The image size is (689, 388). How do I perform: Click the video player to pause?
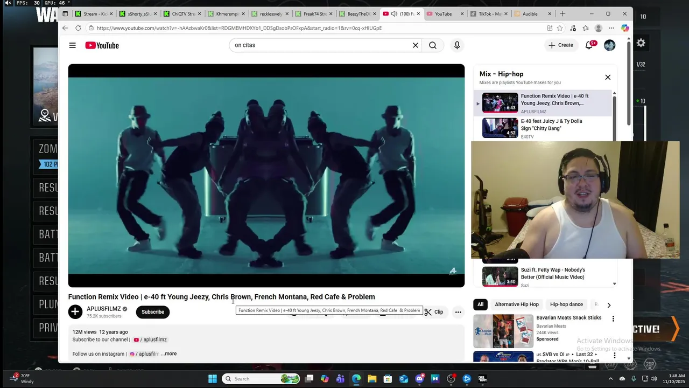266,175
